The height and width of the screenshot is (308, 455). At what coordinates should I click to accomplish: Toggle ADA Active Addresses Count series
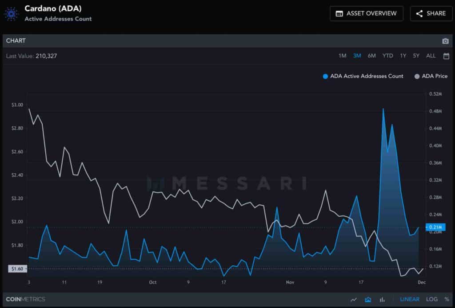(363, 76)
